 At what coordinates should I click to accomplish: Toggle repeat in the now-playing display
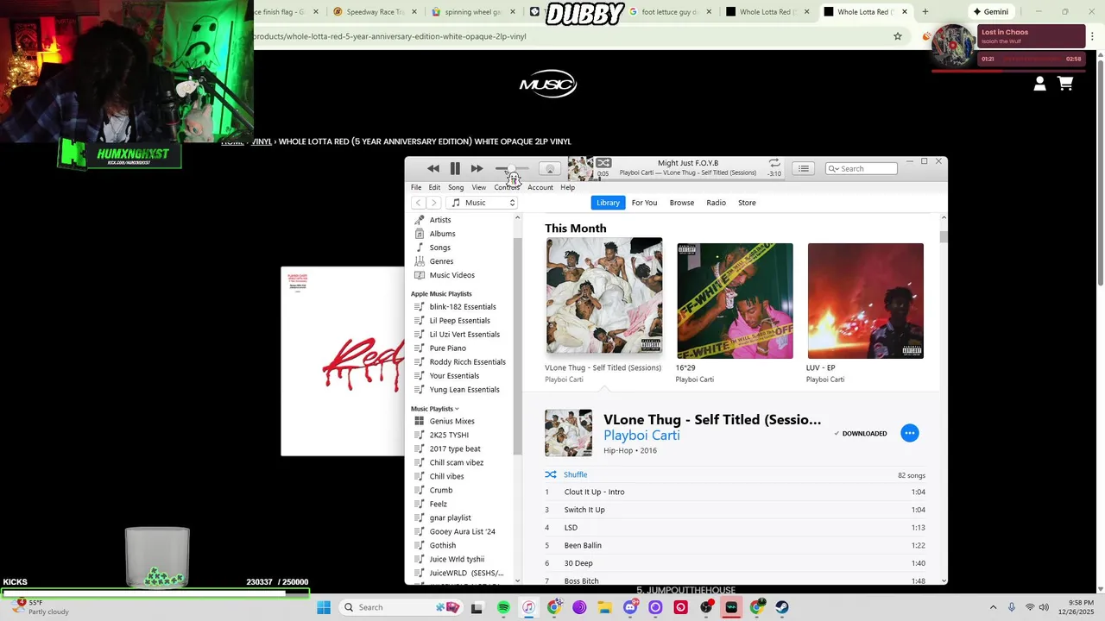pyautogui.click(x=774, y=163)
